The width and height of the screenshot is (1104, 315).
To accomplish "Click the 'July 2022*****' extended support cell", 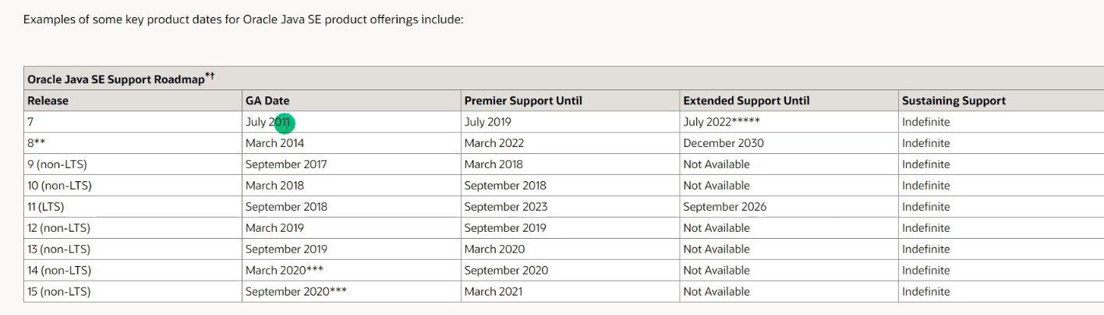I will point(720,122).
